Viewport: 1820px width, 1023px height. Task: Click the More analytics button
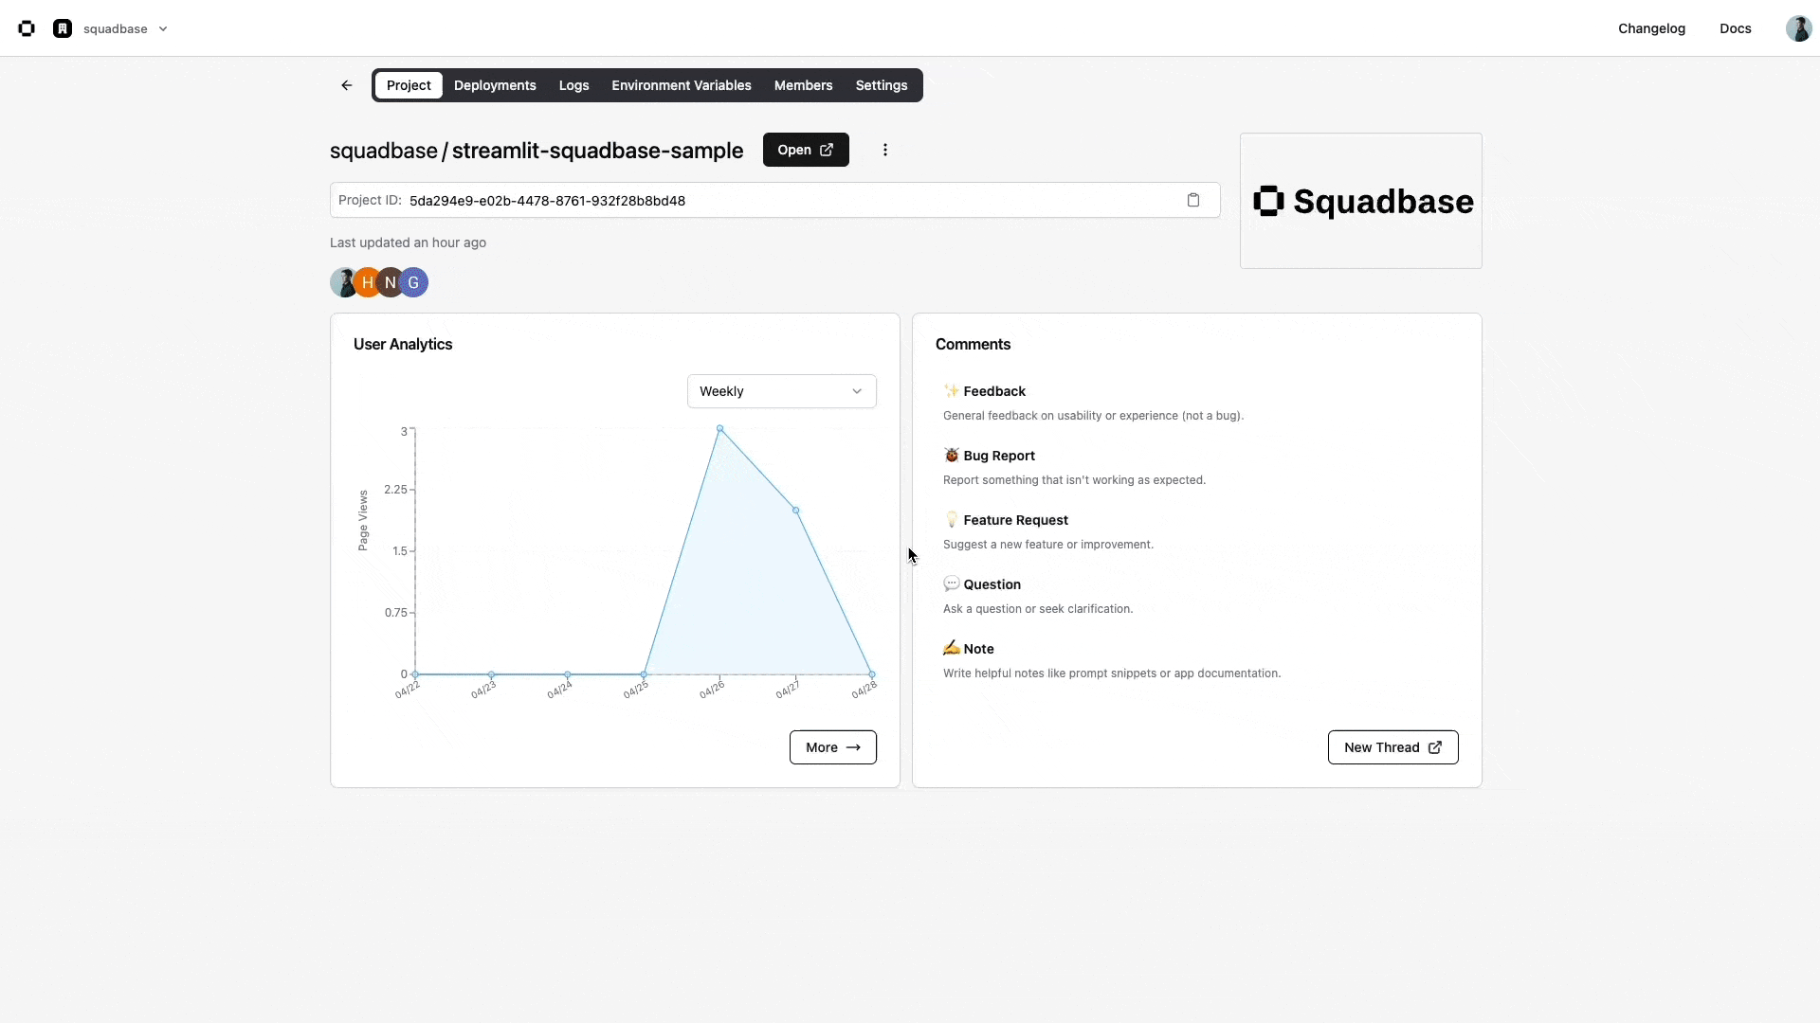[832, 747]
